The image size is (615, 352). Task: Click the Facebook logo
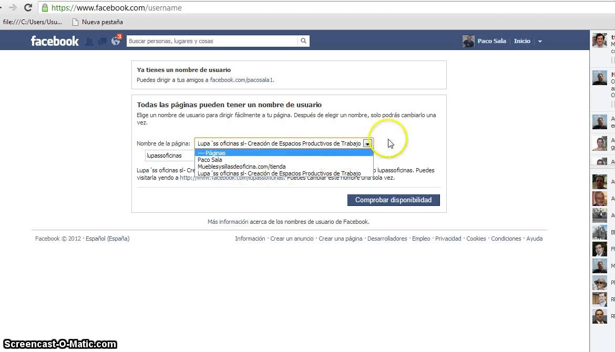click(55, 41)
